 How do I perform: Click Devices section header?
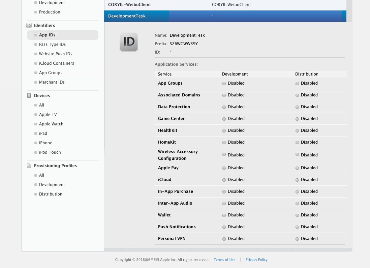pos(42,96)
